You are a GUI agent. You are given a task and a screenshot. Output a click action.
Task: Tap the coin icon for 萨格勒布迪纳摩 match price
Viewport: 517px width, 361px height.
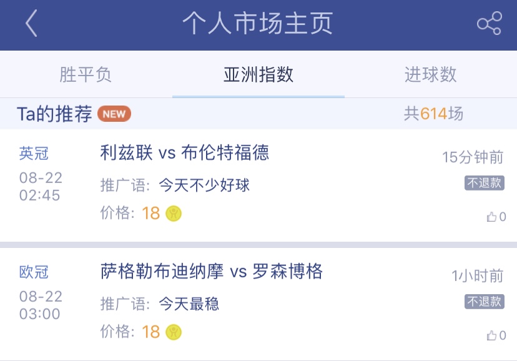(174, 332)
